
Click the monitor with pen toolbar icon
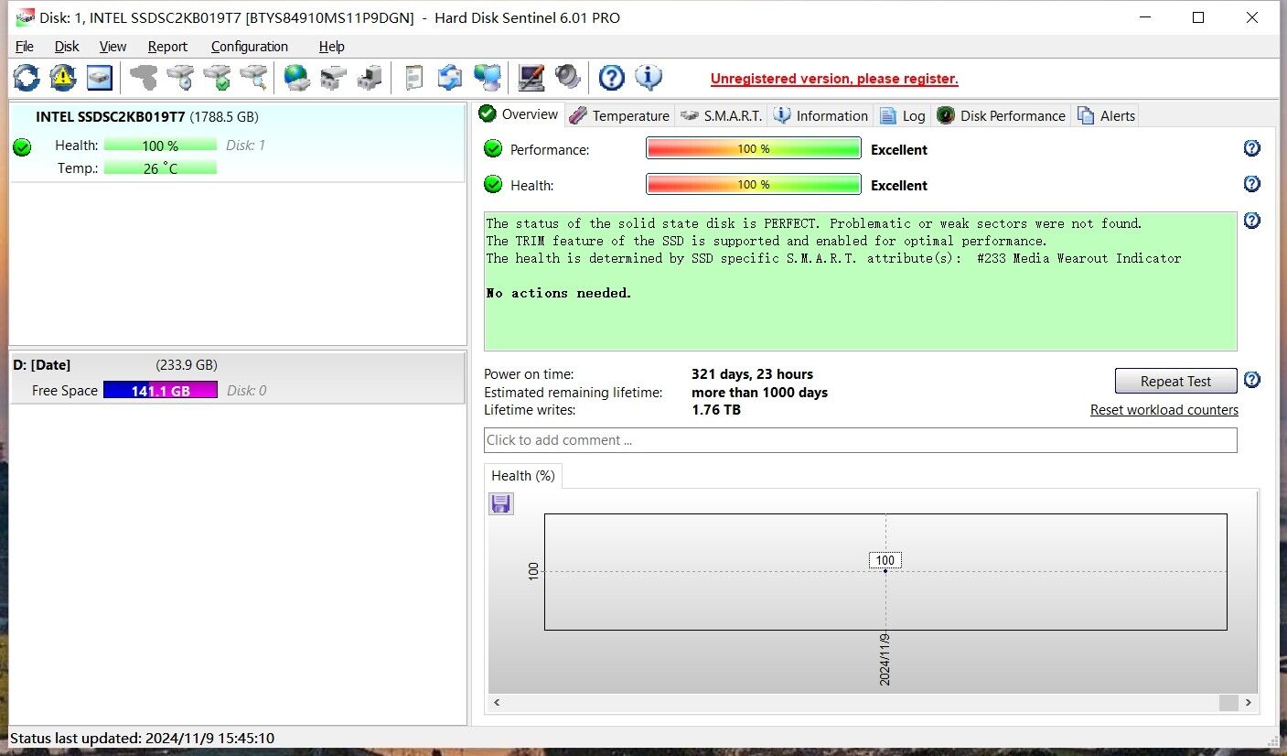coord(531,78)
